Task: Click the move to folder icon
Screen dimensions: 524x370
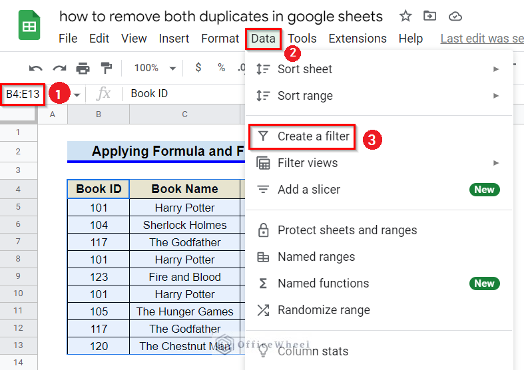Action: point(429,16)
